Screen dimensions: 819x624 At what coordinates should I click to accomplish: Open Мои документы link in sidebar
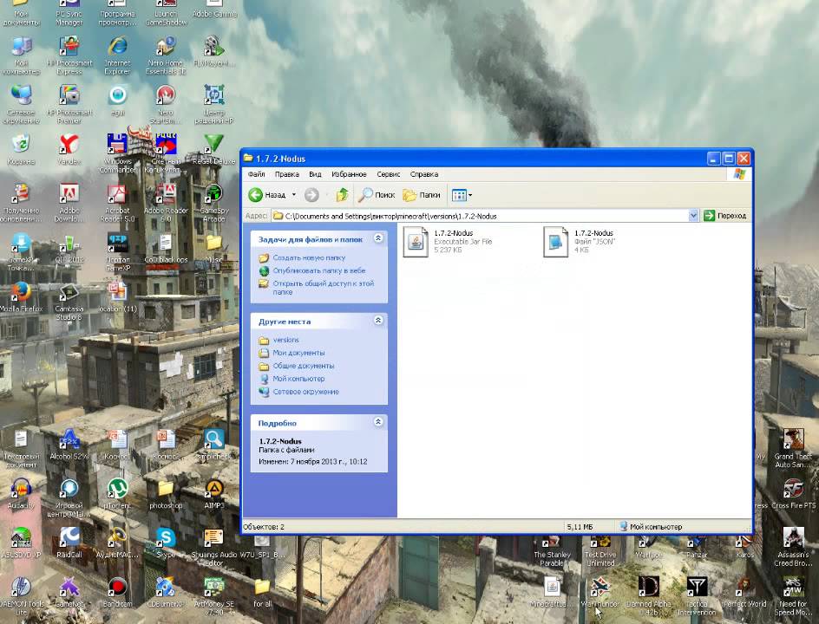tap(298, 354)
